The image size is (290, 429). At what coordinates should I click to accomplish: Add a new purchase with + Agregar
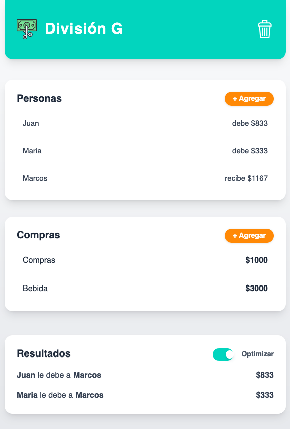point(249,236)
